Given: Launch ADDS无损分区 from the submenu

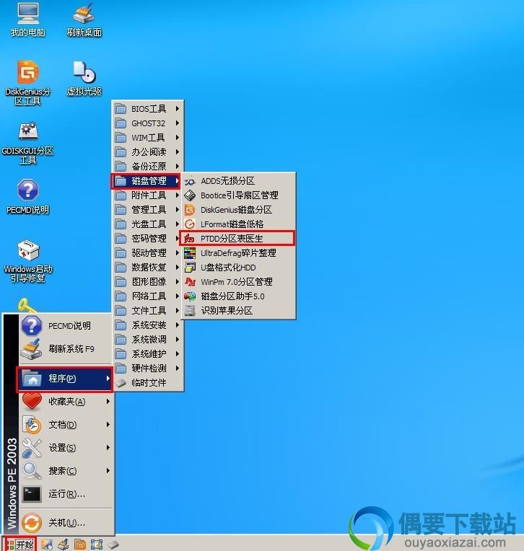Looking at the screenshot, I should 238,181.
